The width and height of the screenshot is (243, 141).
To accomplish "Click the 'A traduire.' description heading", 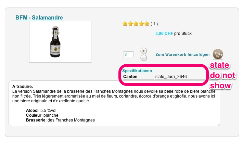I will pyautogui.click(x=25, y=87).
